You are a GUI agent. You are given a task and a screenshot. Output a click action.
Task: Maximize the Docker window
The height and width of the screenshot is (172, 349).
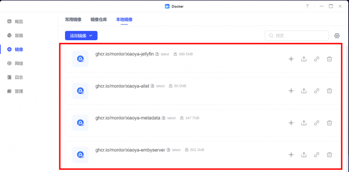[331, 6]
